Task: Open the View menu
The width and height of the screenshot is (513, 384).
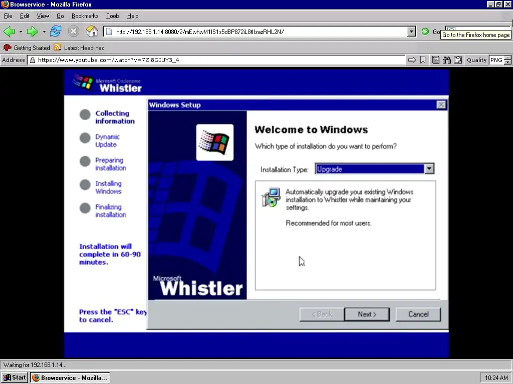Action: tap(43, 16)
